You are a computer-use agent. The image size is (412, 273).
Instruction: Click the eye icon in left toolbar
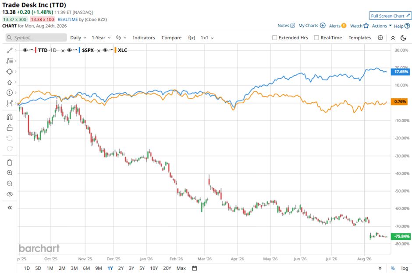pyautogui.click(x=10, y=194)
